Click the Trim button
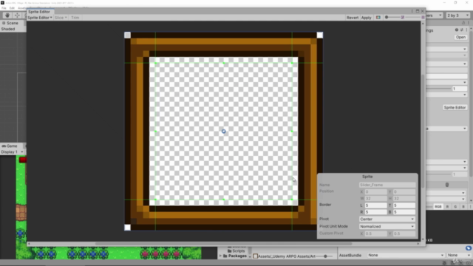The image size is (473, 266). [x=75, y=18]
